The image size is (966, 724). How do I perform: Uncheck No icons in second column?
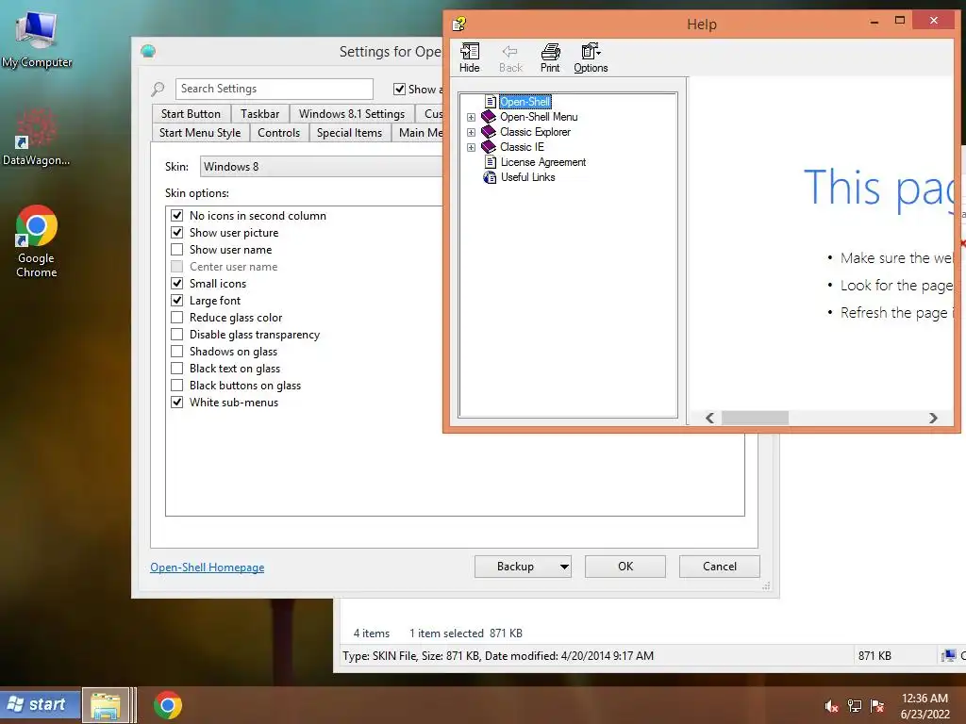click(x=176, y=216)
